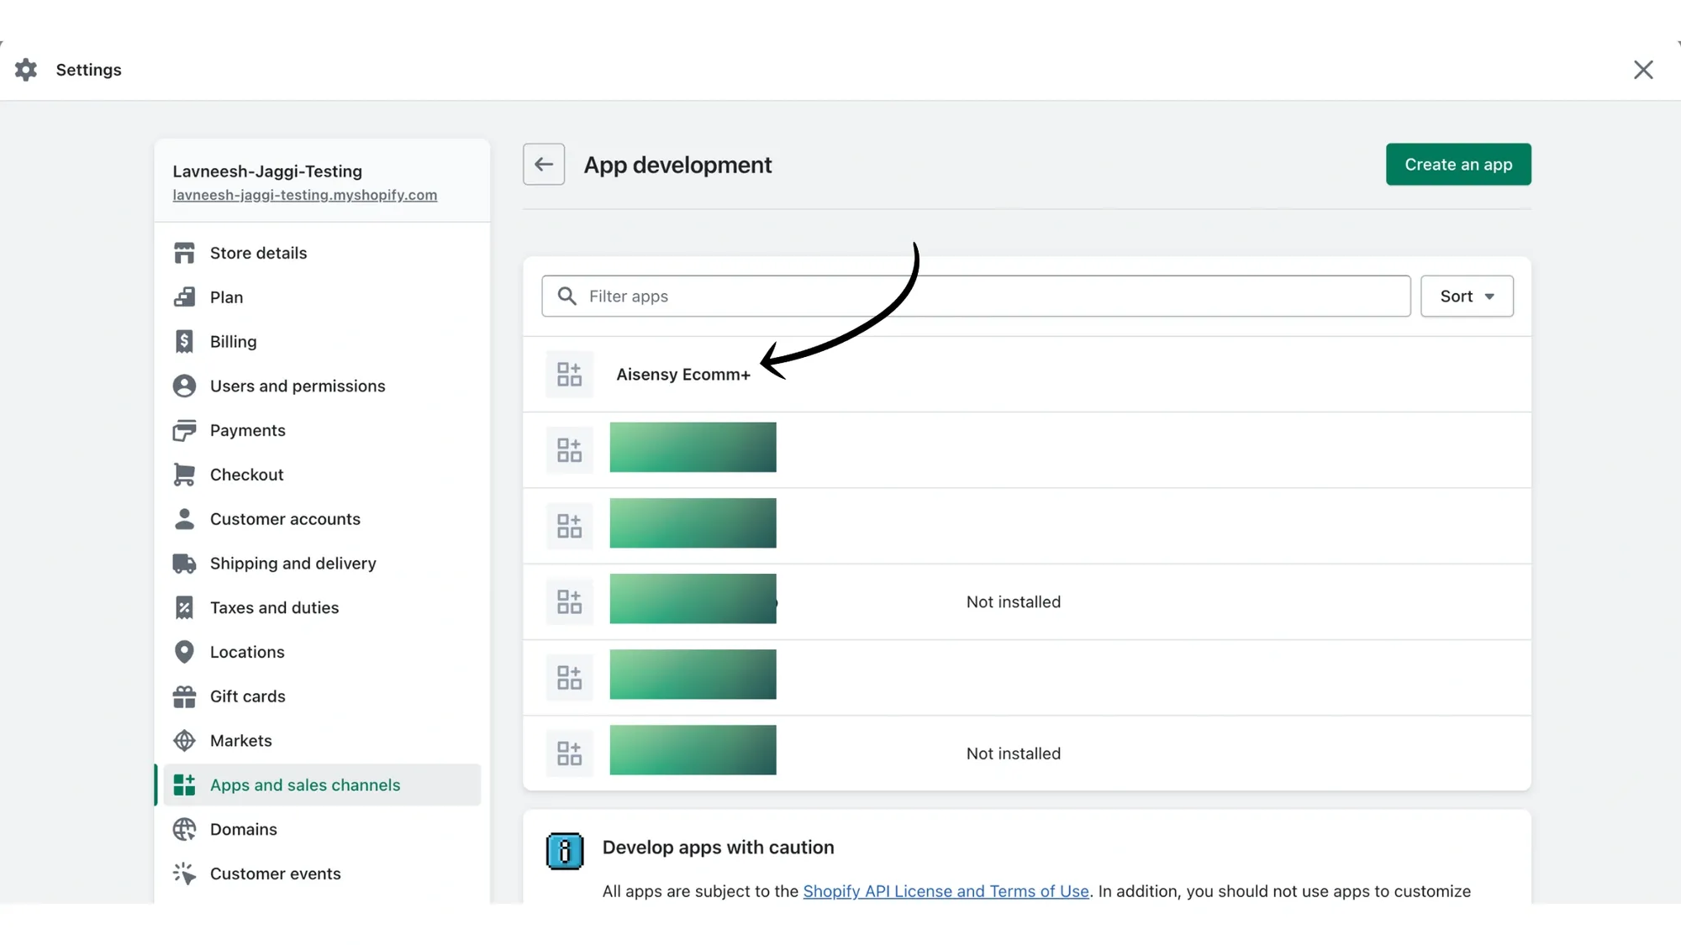The width and height of the screenshot is (1681, 945).
Task: Open Customer events settings
Action: pos(276,874)
